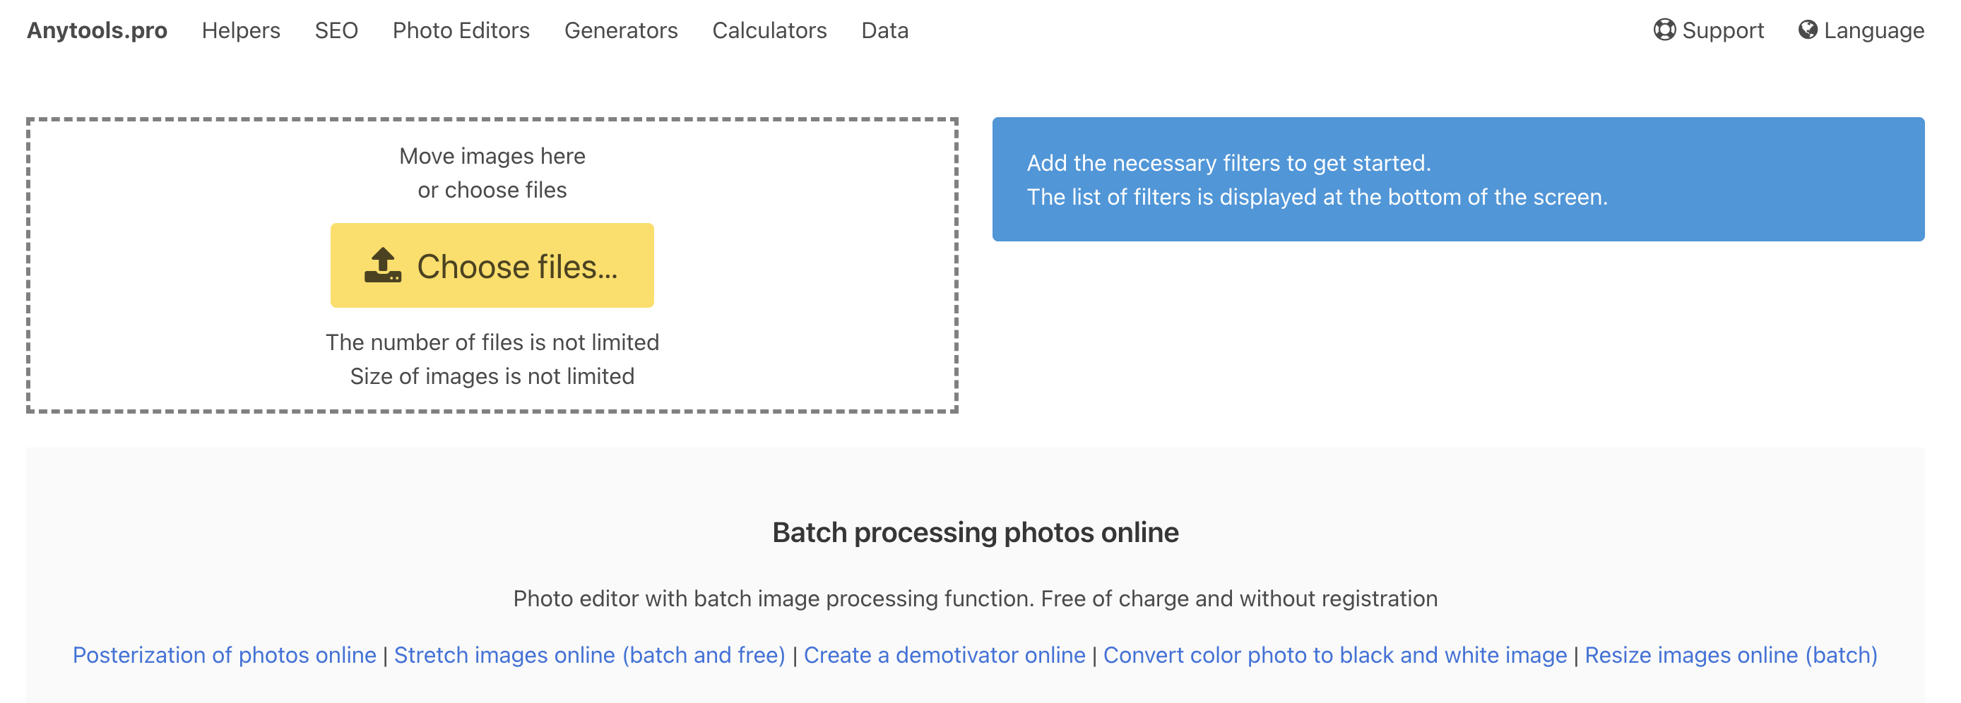The width and height of the screenshot is (1961, 703).
Task: Open Stretch images online link
Action: tap(589, 655)
